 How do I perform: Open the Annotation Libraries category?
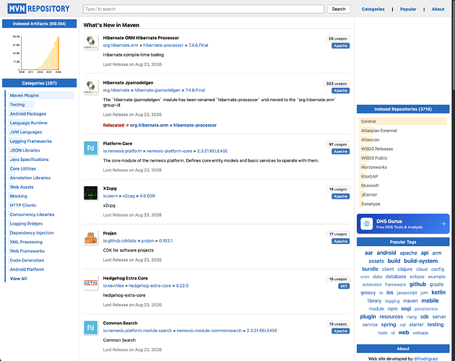tap(30, 178)
